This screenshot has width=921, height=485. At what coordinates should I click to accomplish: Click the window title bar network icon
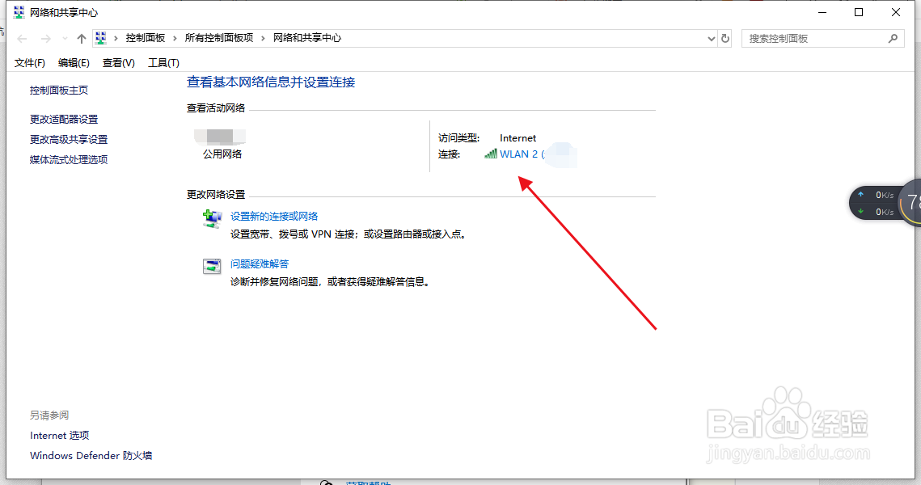coord(19,12)
